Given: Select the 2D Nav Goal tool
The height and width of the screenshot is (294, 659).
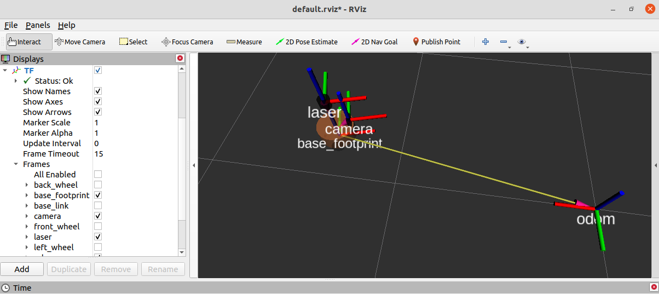Looking at the screenshot, I should pyautogui.click(x=374, y=42).
